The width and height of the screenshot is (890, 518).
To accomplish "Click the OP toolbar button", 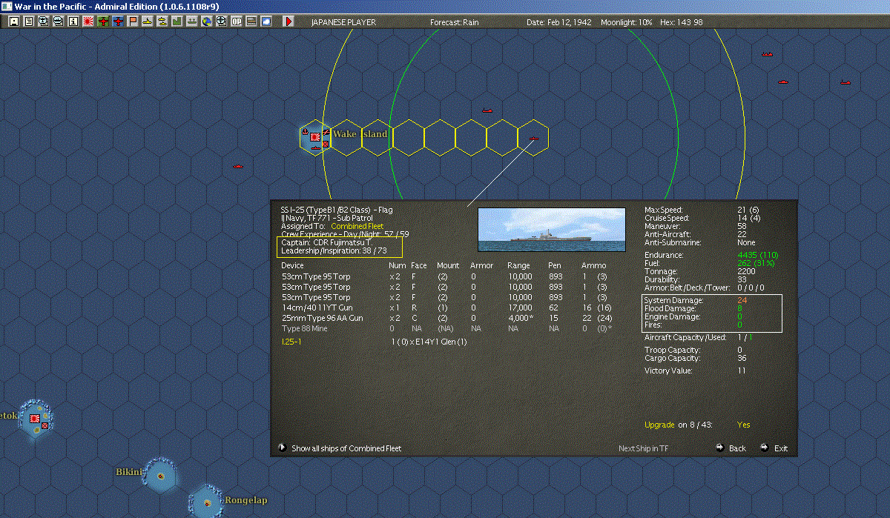I will tap(237, 21).
